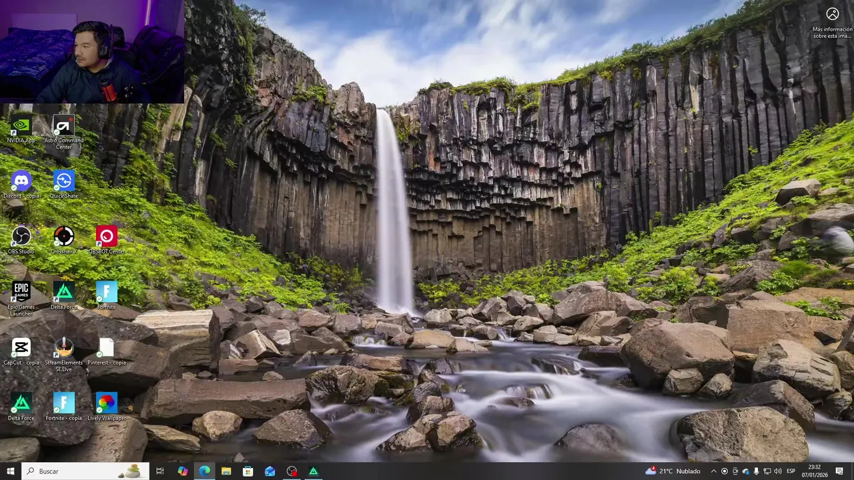854x480 pixels.
Task: Expand the hidden tray icons chevron
Action: 713,471
